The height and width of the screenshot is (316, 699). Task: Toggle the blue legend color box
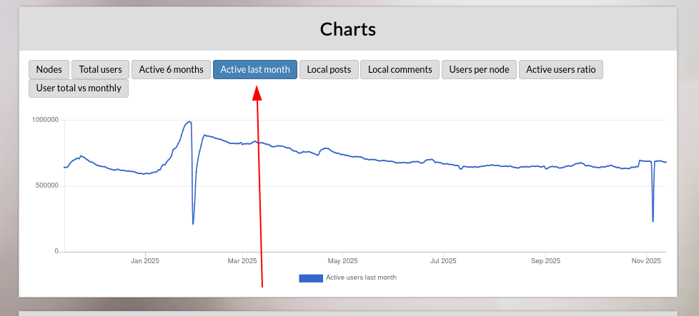311,277
